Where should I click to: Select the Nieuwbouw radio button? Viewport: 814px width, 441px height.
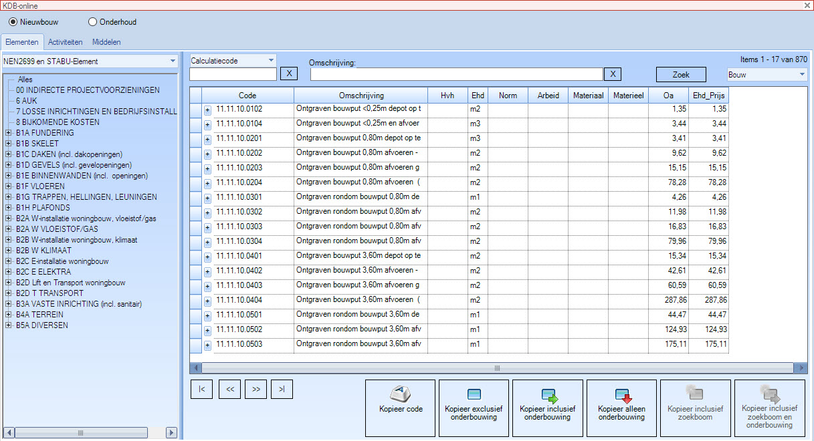pos(13,22)
